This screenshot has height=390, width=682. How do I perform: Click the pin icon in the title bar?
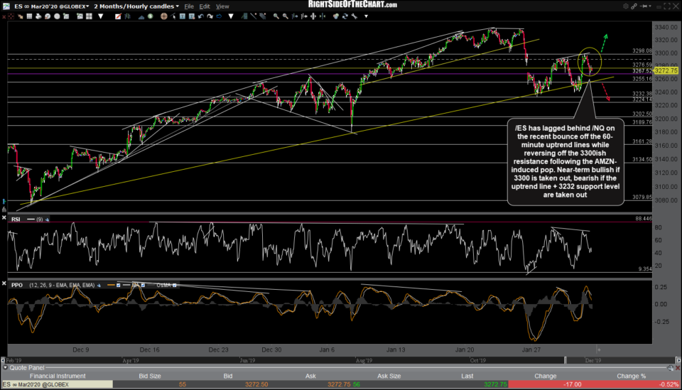click(644, 6)
